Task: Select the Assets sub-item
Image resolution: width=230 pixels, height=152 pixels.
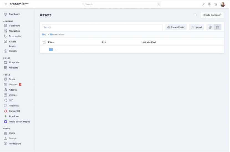Action: [x=12, y=46]
